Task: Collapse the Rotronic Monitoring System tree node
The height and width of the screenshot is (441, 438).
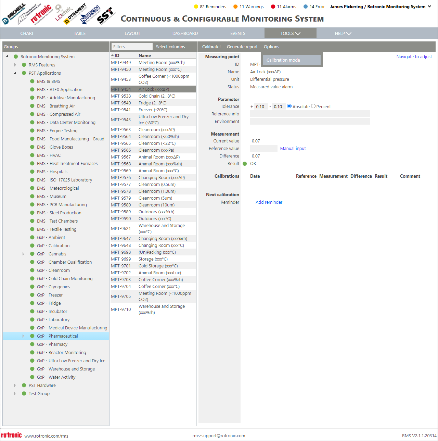Action: [x=7, y=56]
